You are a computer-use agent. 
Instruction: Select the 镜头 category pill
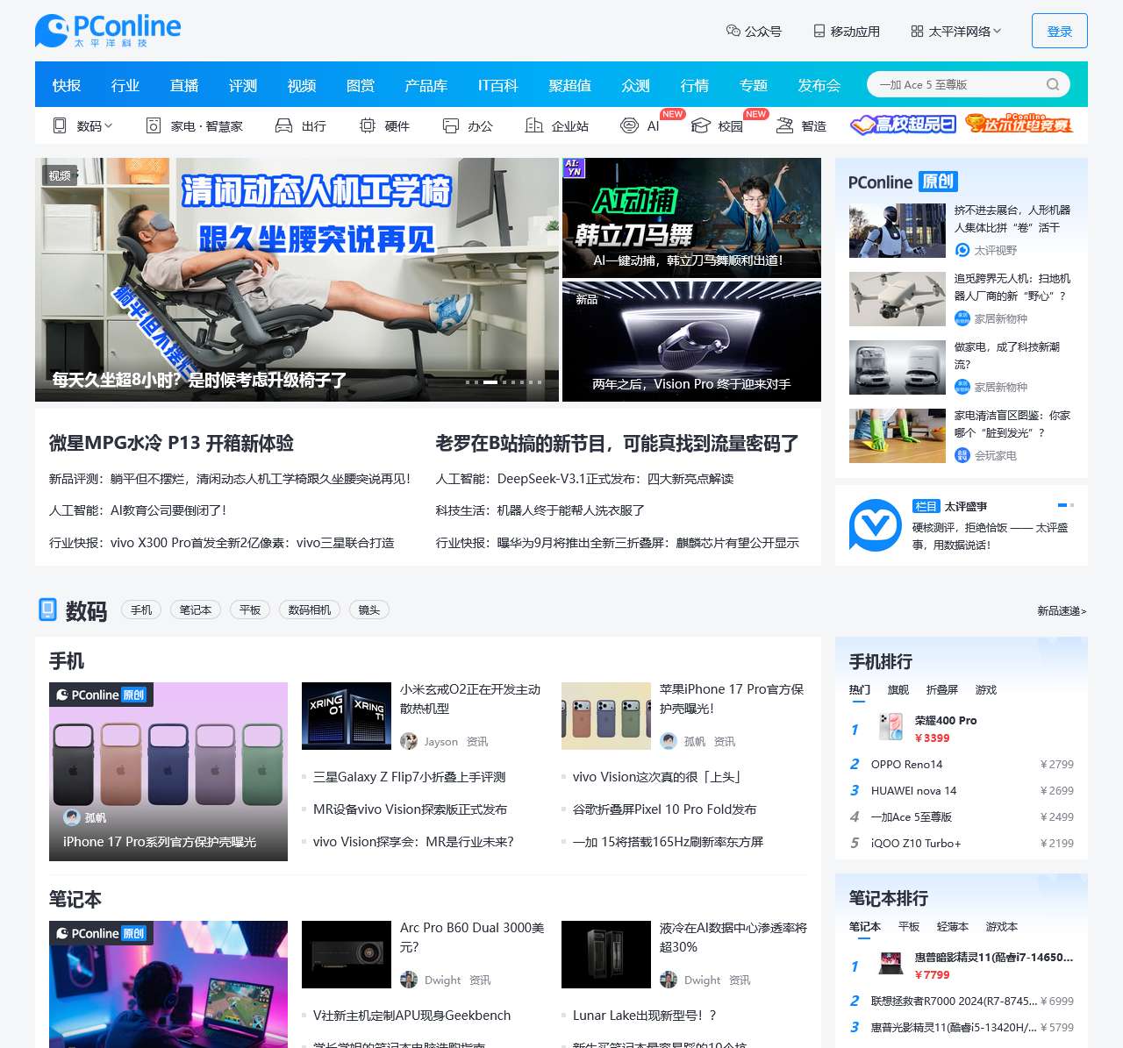(x=369, y=610)
